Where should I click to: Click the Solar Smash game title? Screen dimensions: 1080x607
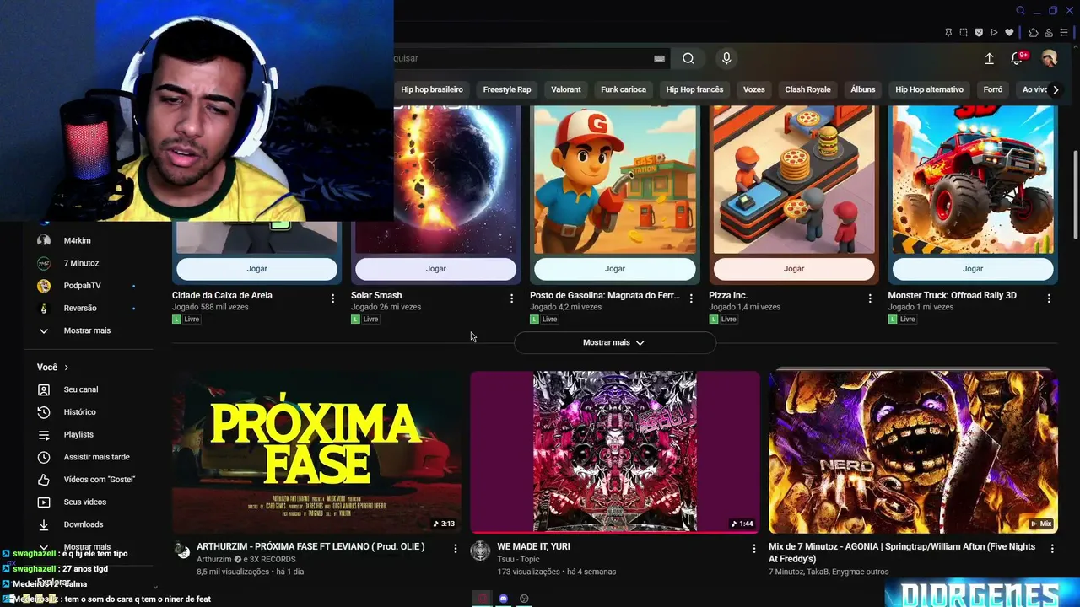pyautogui.click(x=376, y=295)
